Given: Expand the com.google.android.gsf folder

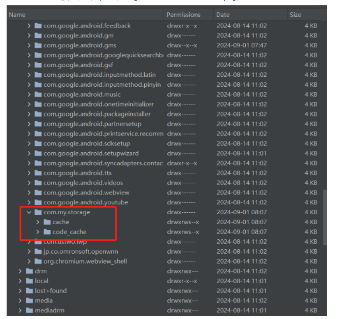Looking at the screenshot, I should tap(29, 65).
